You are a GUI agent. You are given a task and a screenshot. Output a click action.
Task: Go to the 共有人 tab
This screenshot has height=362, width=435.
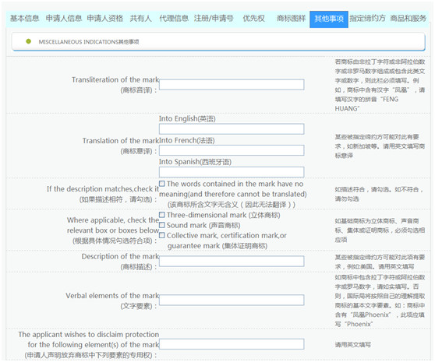140,18
